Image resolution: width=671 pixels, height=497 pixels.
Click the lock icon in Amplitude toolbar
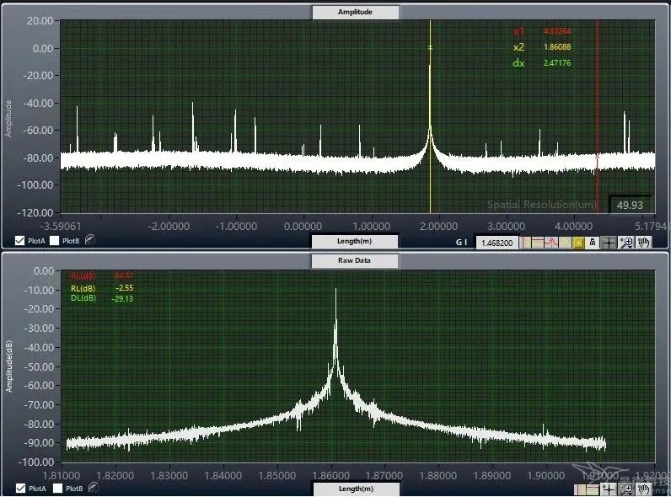point(593,243)
